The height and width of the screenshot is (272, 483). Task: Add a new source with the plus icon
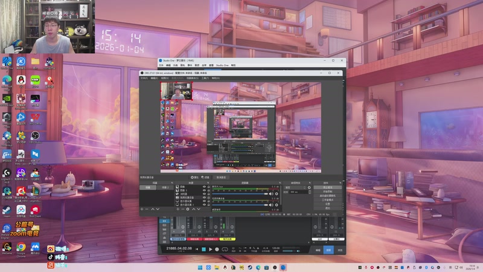pyautogui.click(x=178, y=209)
